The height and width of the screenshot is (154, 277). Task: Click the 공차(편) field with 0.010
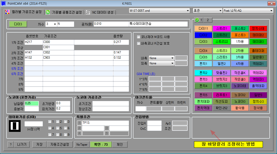coord(111,24)
